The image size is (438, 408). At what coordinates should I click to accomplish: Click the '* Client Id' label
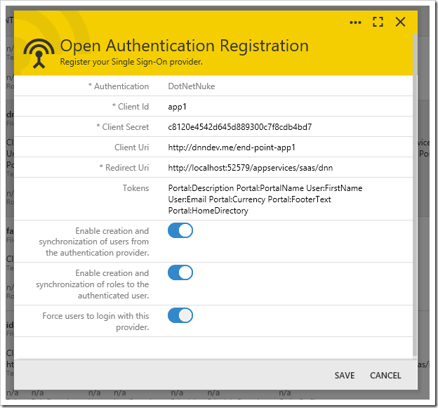click(x=130, y=107)
